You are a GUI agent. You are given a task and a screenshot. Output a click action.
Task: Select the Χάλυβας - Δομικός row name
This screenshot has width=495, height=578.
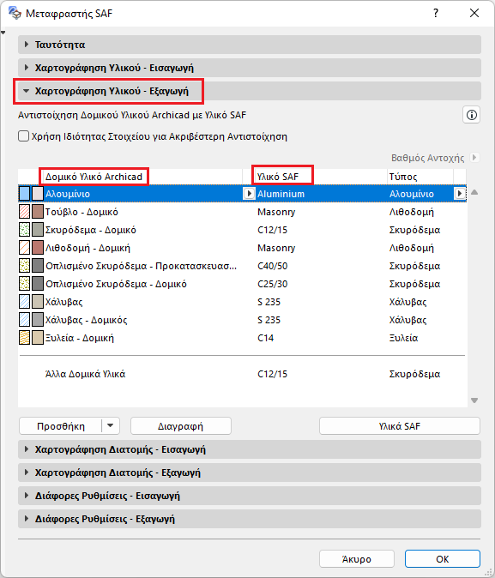[x=86, y=320]
